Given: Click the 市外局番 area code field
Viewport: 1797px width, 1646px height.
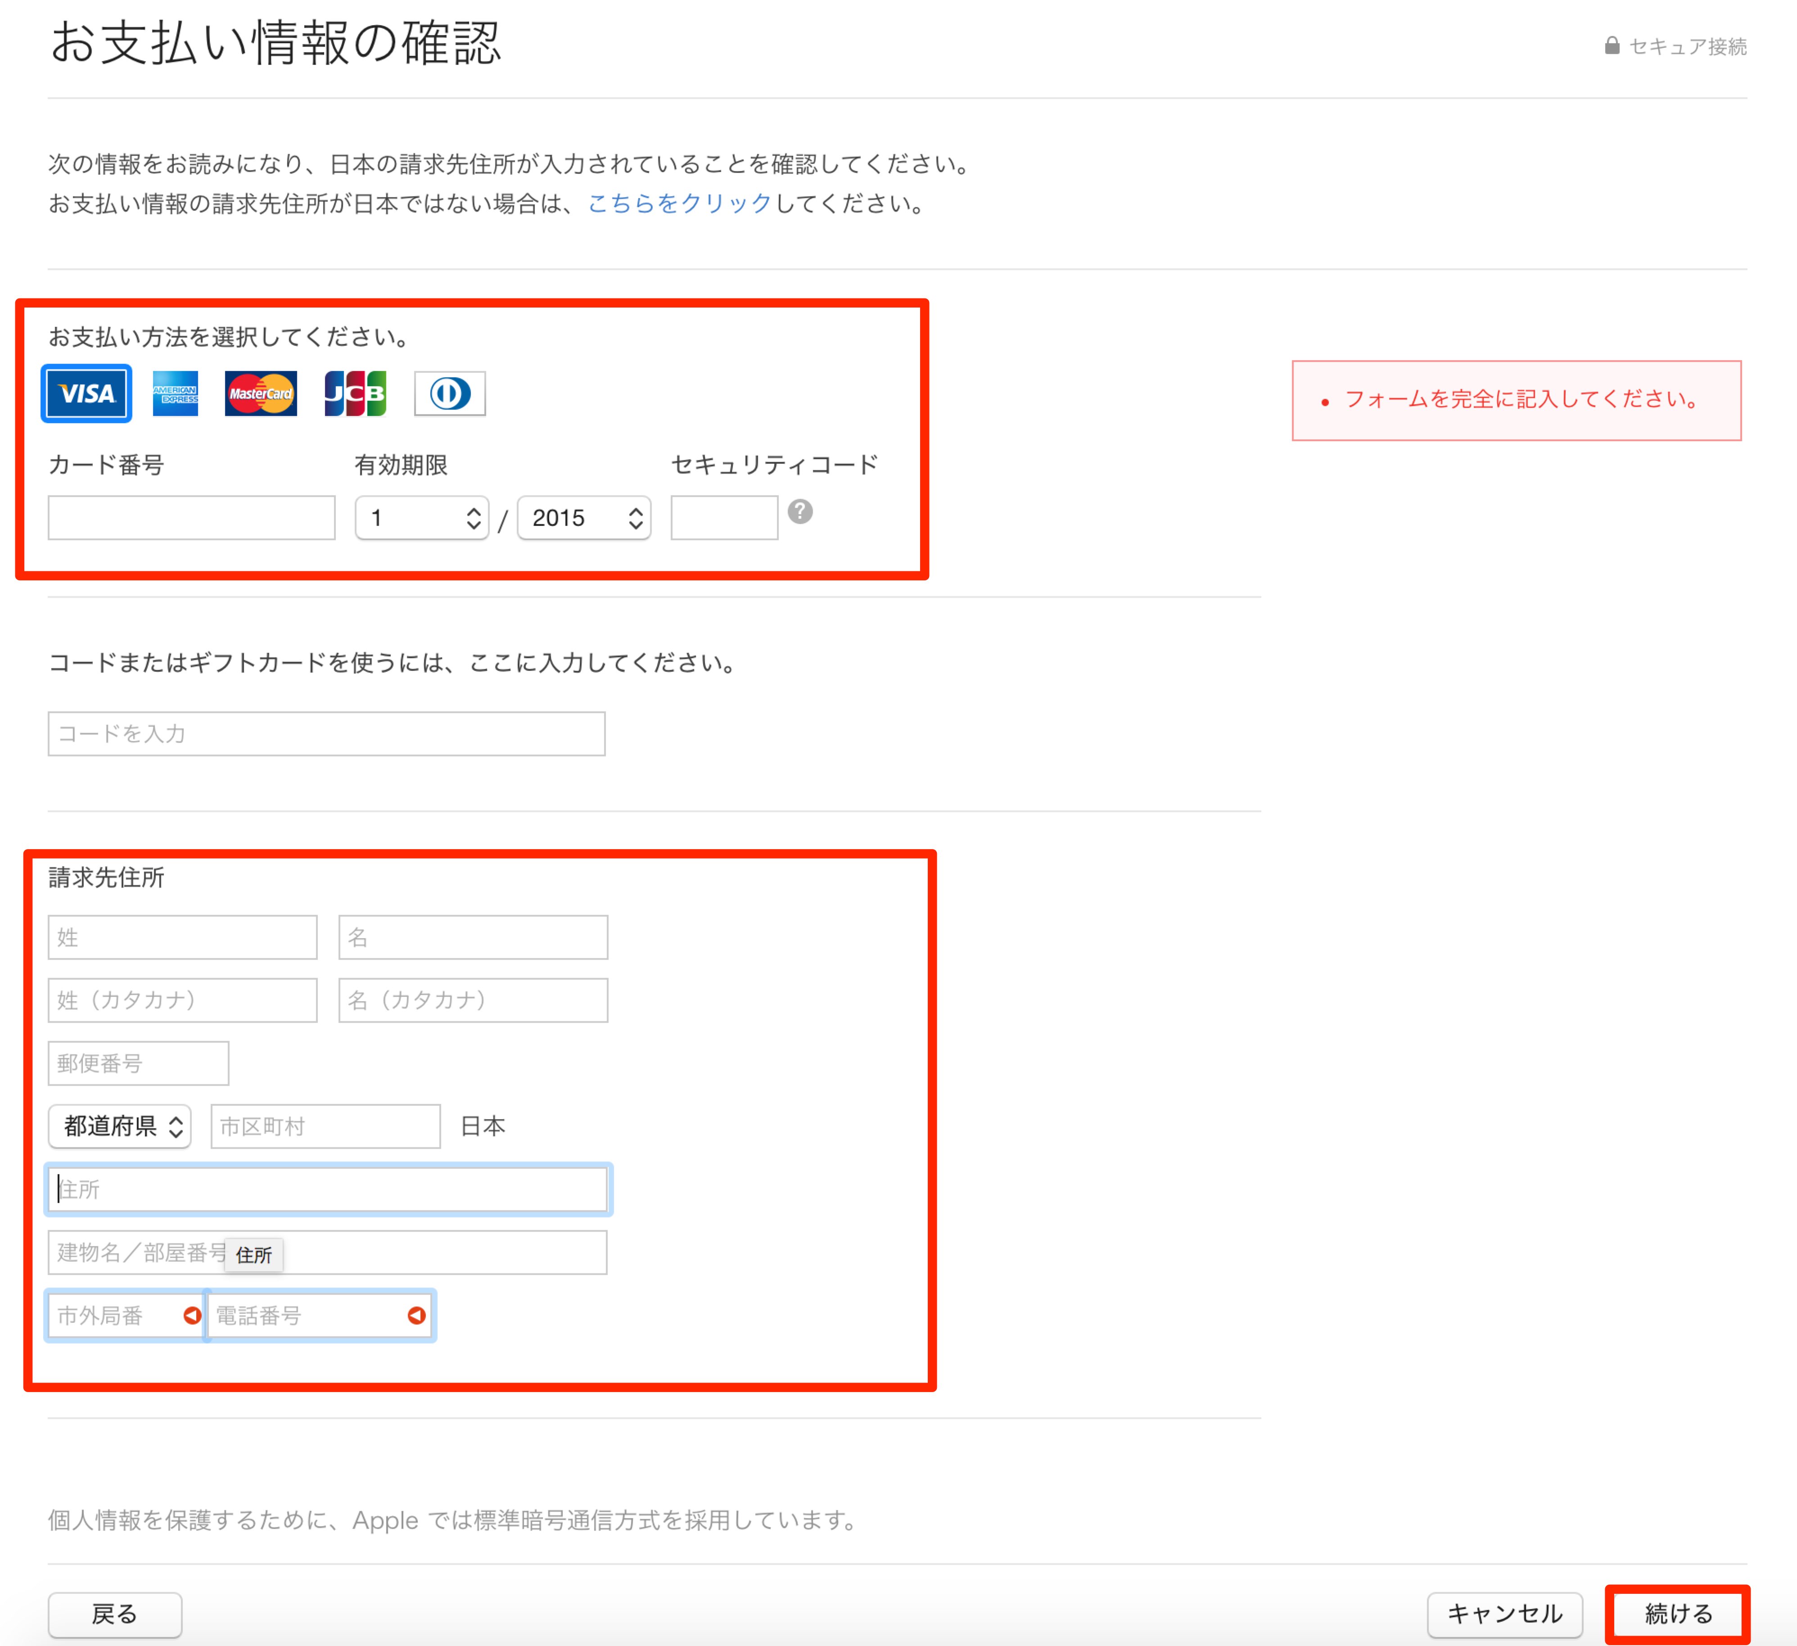Looking at the screenshot, I should point(126,1315).
